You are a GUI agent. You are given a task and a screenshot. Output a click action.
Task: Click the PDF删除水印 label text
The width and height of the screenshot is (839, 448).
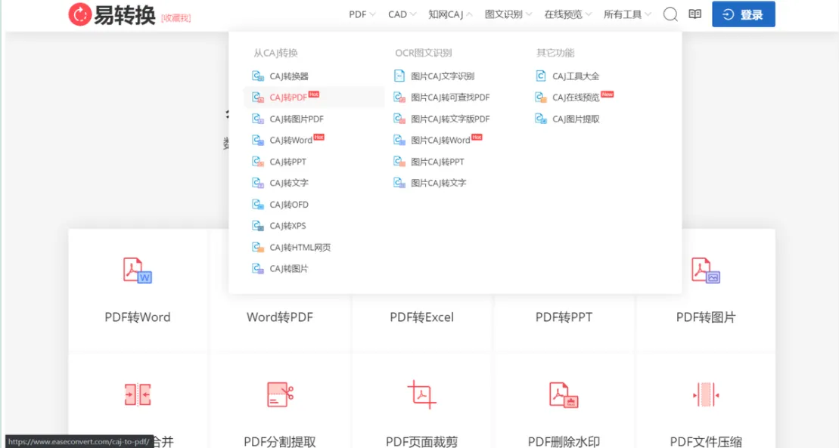564,442
